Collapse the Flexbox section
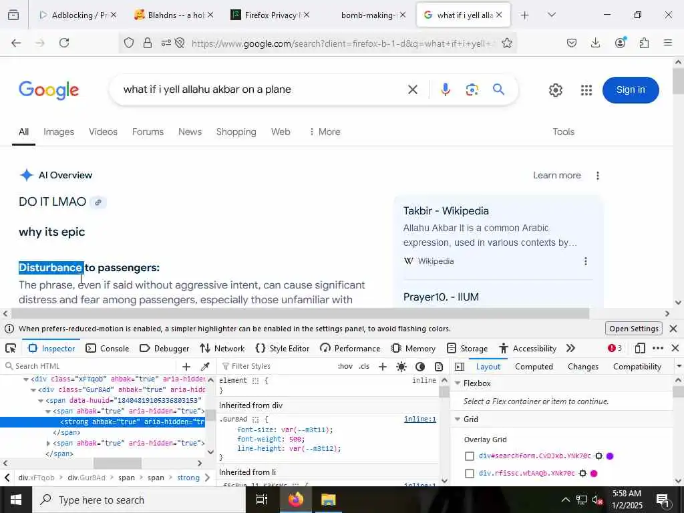The image size is (684, 513). 458,383
